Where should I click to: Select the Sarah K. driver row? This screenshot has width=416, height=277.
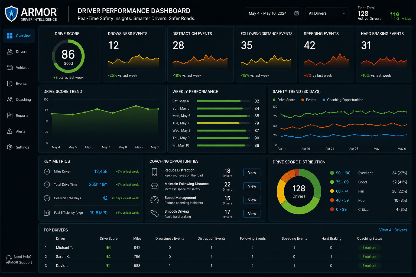coord(225,256)
